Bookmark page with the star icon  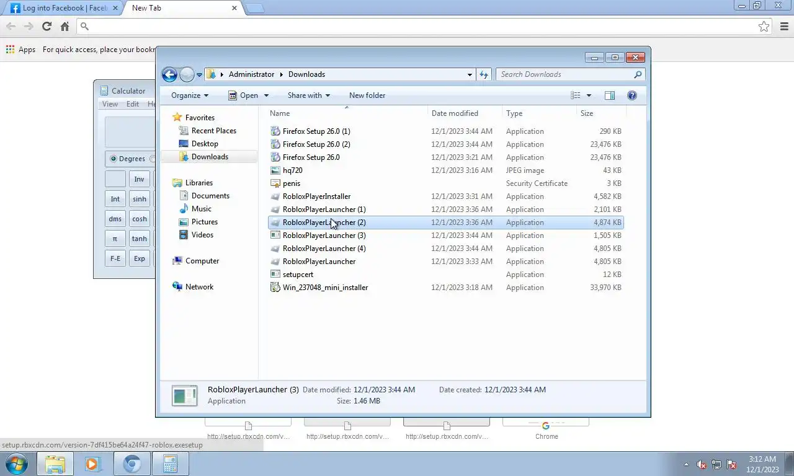(x=764, y=26)
